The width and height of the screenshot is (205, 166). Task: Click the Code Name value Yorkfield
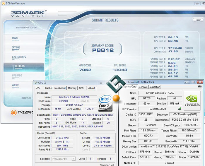(64, 101)
